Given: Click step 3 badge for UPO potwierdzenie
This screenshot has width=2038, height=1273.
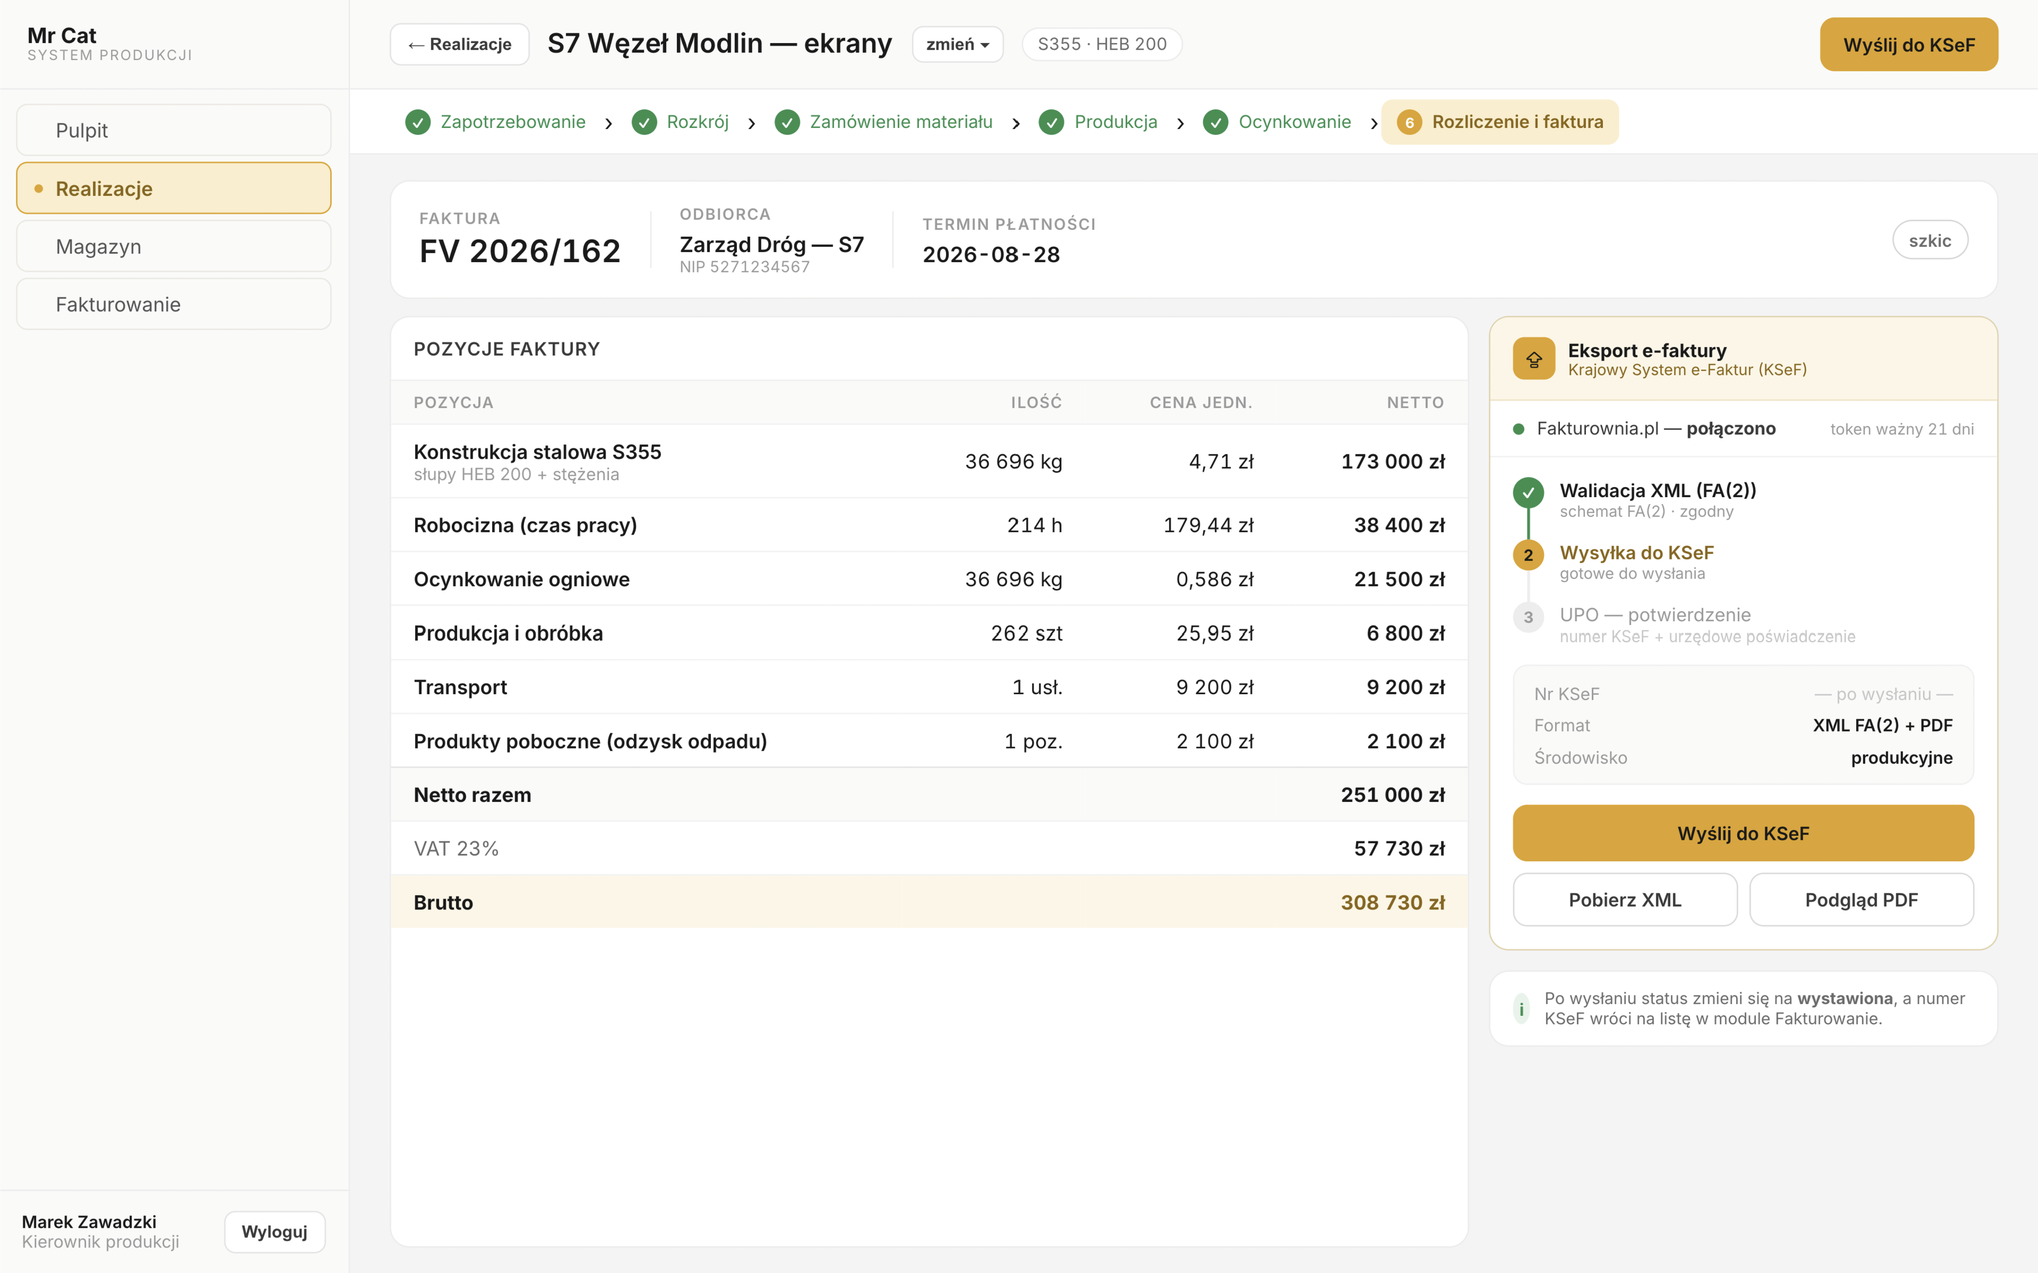Looking at the screenshot, I should (1528, 617).
